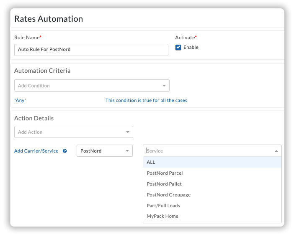The image size is (294, 237).
Task: Open the PostNord carrier dropdown
Action: (105, 151)
